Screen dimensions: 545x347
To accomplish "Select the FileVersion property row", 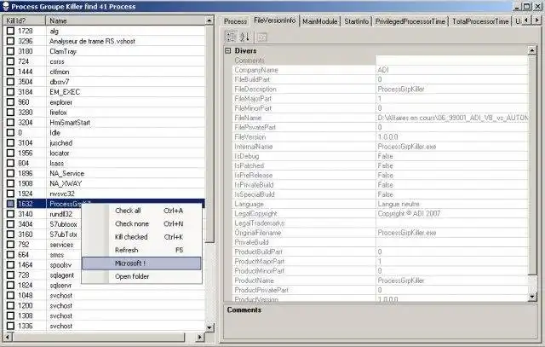I will [380, 137].
